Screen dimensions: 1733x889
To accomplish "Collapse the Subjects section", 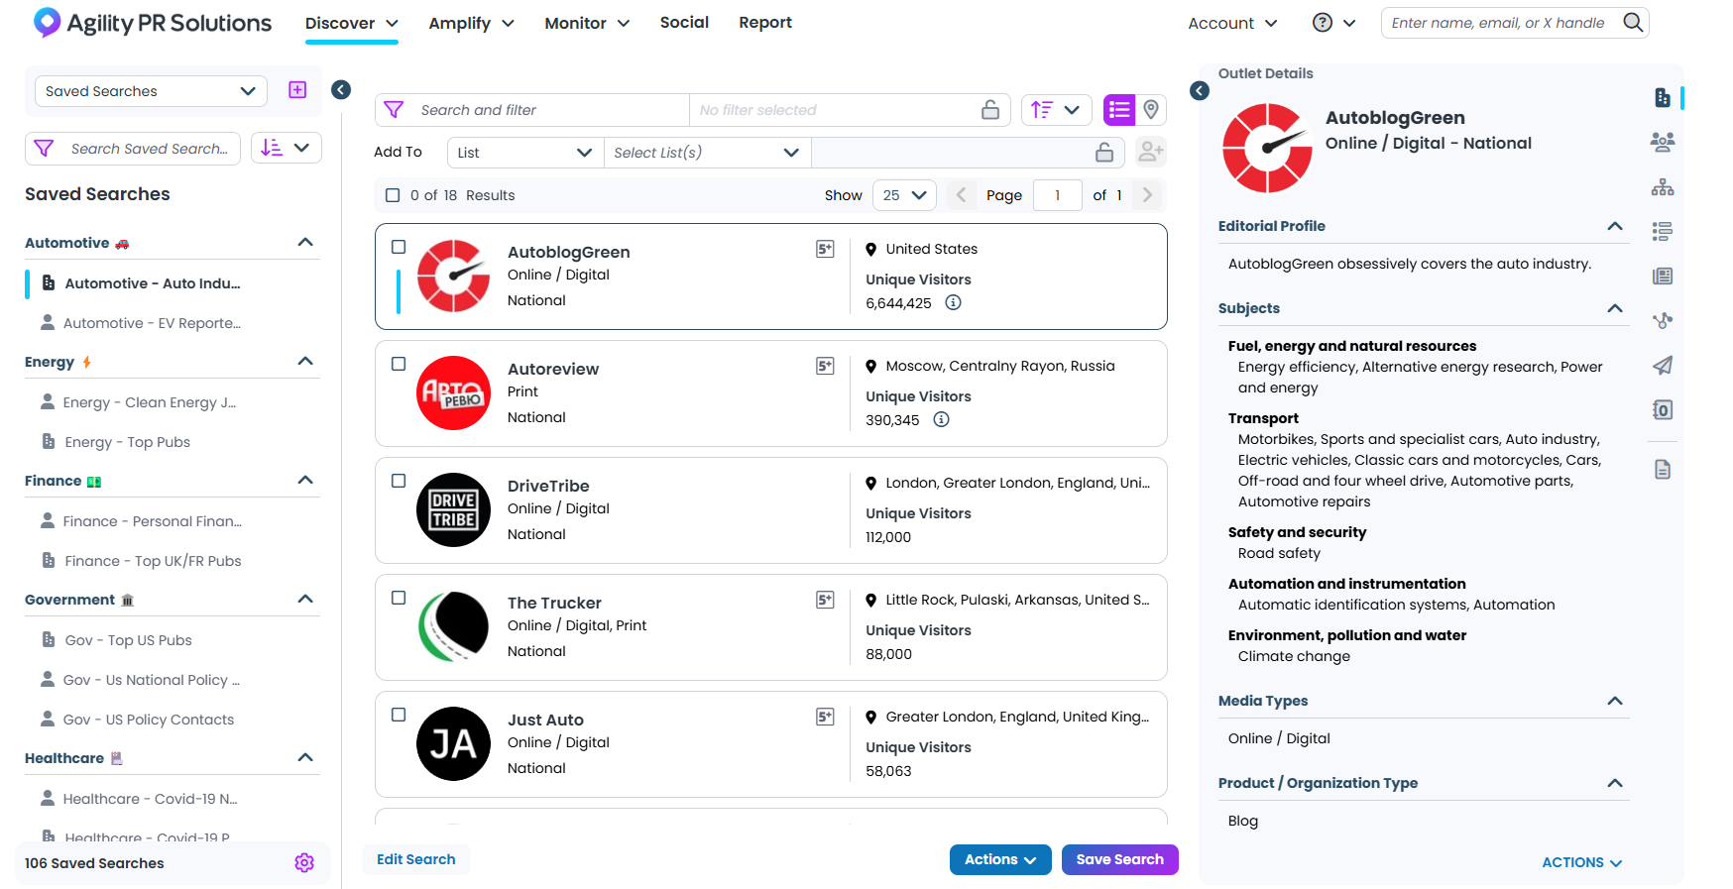I will coord(1615,308).
